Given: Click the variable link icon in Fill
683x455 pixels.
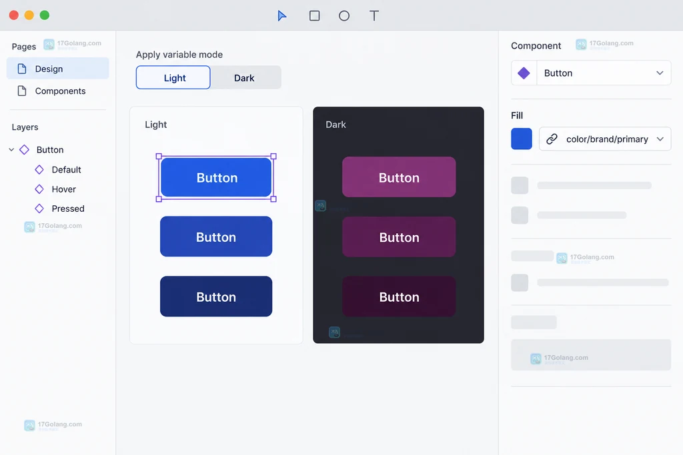Looking at the screenshot, I should (x=552, y=139).
